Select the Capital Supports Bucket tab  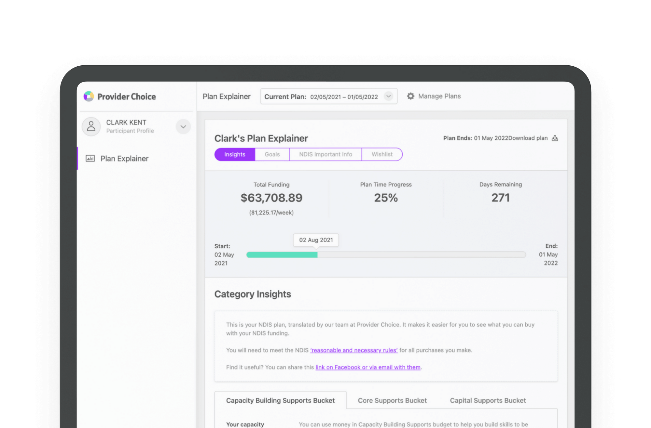[488, 400]
